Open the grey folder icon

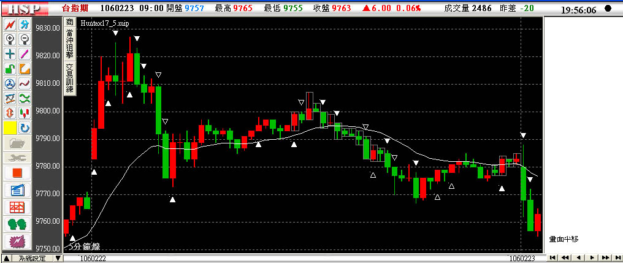tap(17, 143)
